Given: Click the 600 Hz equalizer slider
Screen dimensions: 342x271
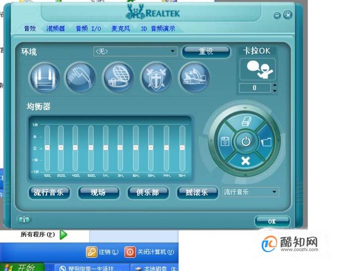Looking at the screenshot, I should (x=91, y=148).
